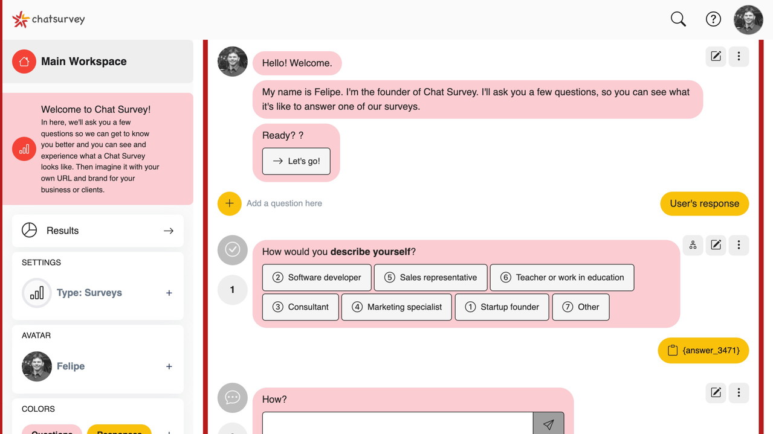Open logic branching icon for describe yourself question

(693, 244)
